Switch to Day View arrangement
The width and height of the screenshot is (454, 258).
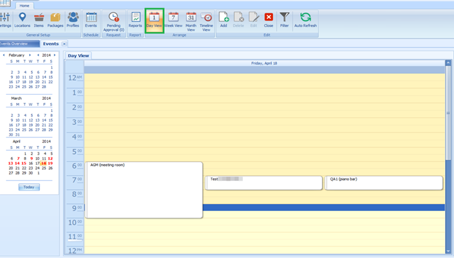click(155, 20)
